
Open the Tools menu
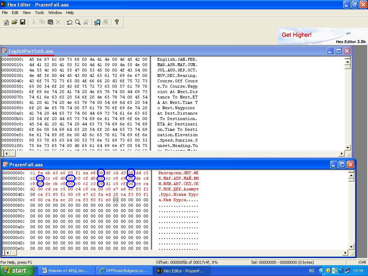click(x=40, y=13)
